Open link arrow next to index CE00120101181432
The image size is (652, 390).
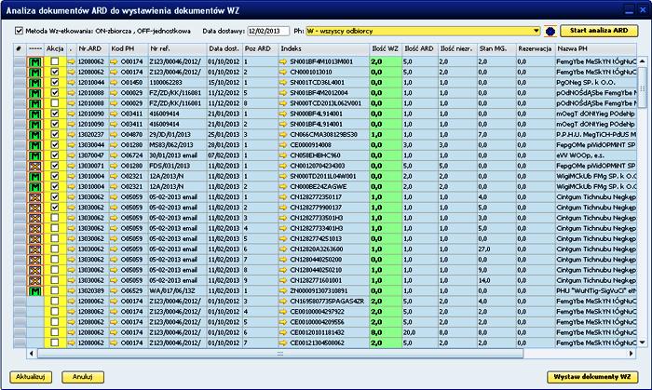[283, 332]
